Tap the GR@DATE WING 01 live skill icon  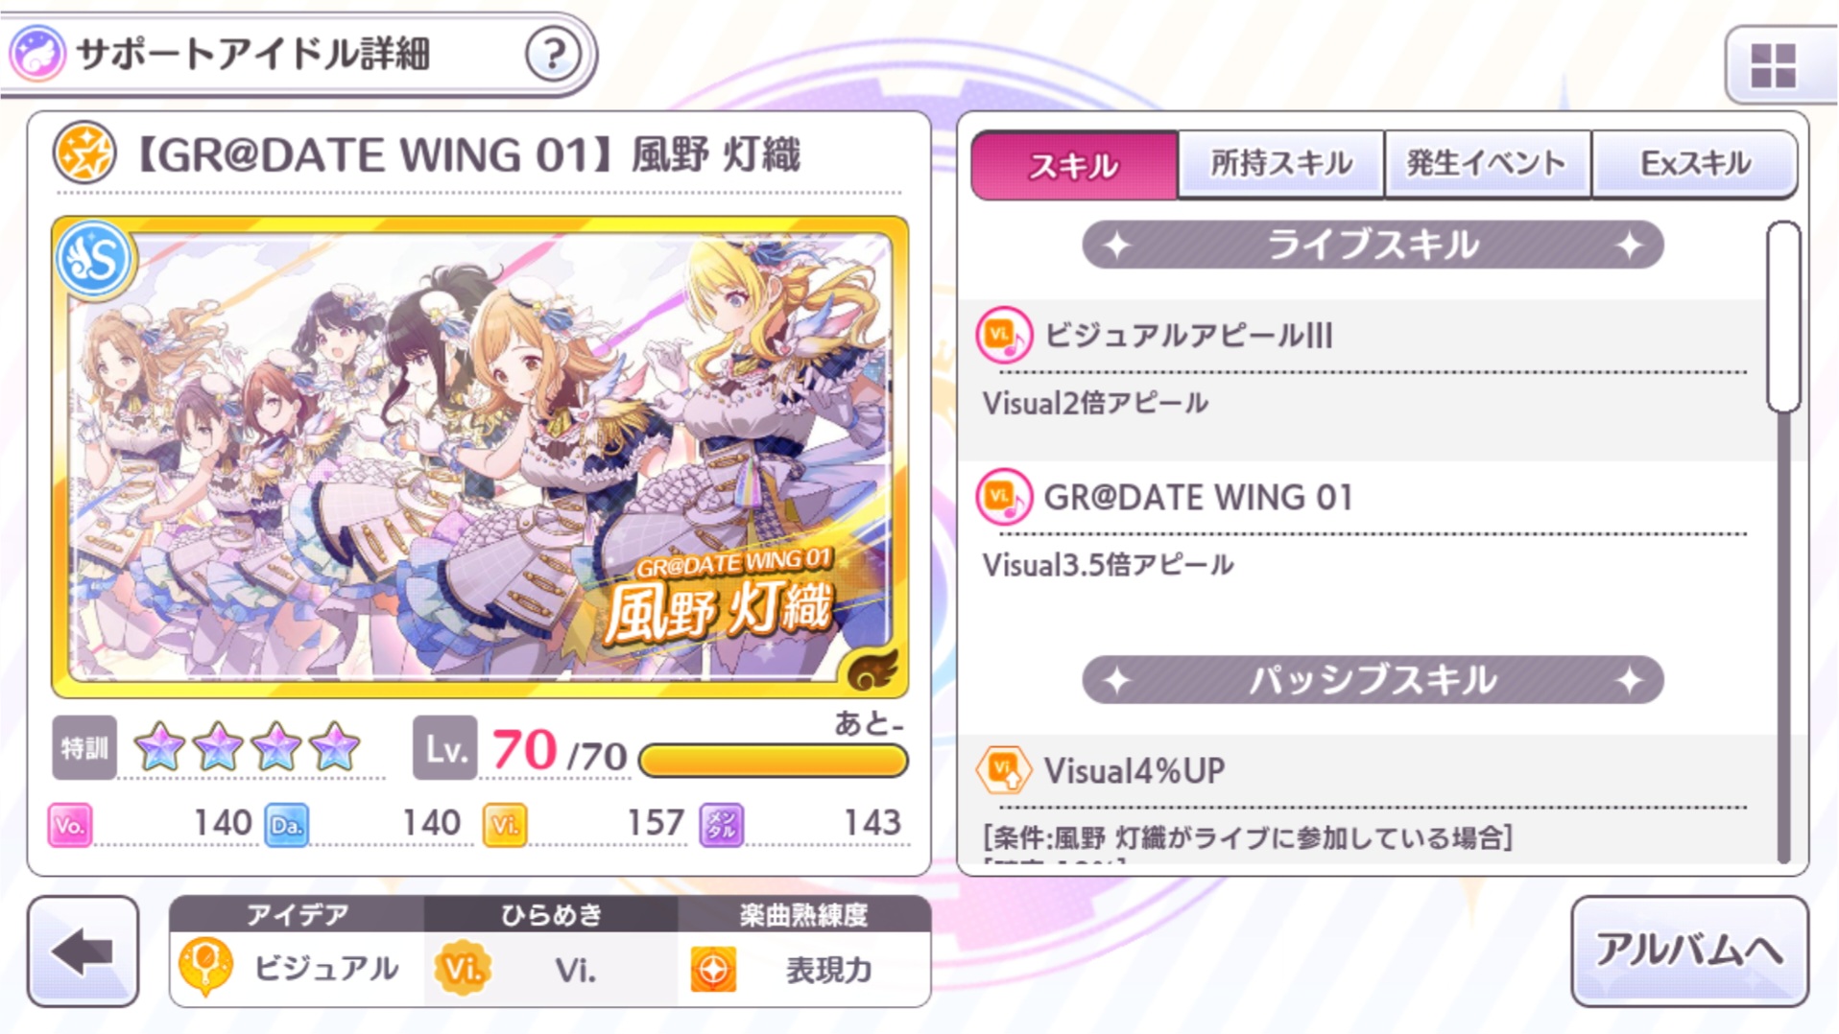1003,498
